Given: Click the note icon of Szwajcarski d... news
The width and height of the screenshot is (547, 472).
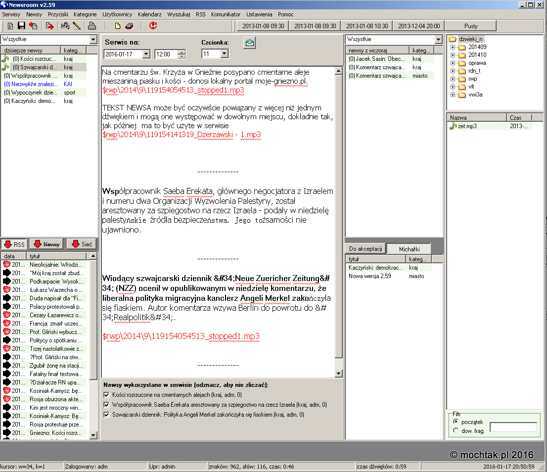Looking at the screenshot, I should (x=5, y=67).
